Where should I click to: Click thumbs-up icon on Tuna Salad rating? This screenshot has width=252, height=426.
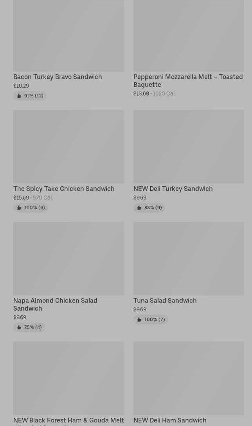(x=139, y=320)
